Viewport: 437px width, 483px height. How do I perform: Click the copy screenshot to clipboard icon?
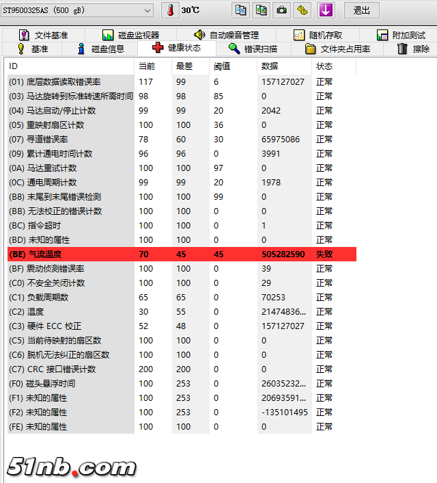pos(261,10)
